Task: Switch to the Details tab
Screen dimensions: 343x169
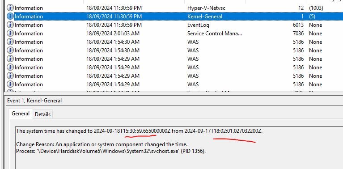Action: (x=42, y=114)
